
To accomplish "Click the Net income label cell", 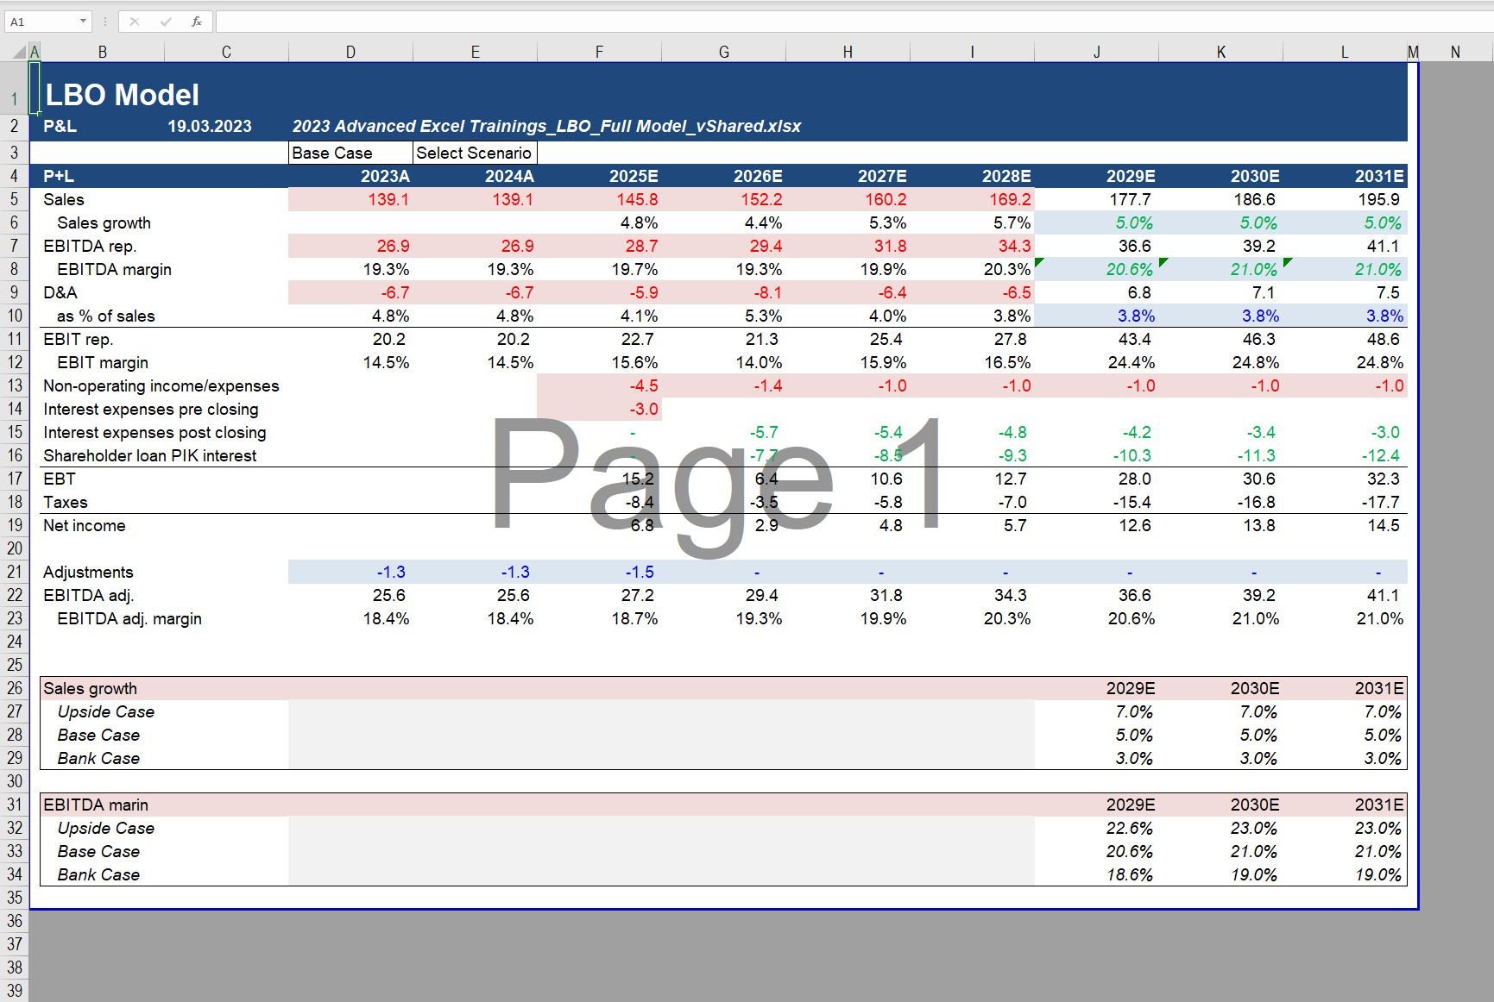I will pos(84,525).
